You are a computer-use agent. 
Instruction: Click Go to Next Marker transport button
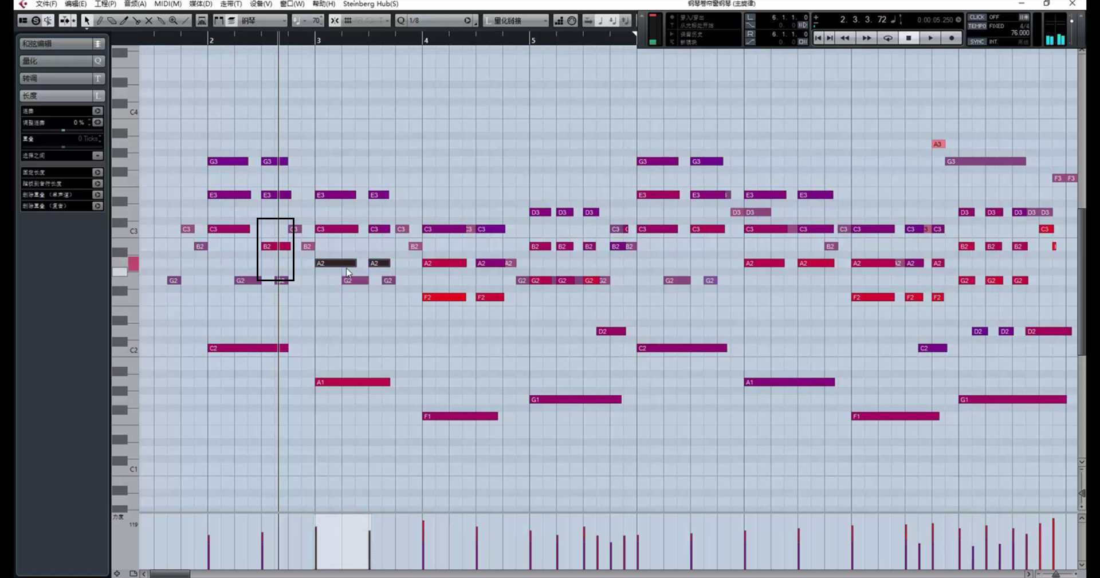830,38
